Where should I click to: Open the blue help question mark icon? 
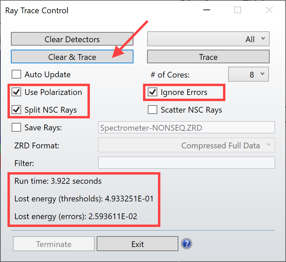[x=187, y=244]
